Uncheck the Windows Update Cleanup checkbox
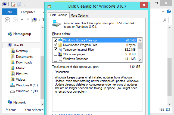Viewport: 174px width, 115px height. [55, 40]
